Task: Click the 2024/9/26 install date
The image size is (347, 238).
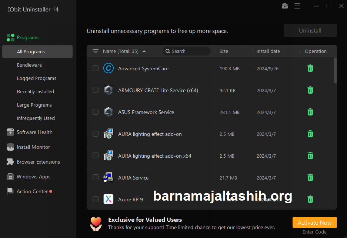Action: (x=267, y=69)
